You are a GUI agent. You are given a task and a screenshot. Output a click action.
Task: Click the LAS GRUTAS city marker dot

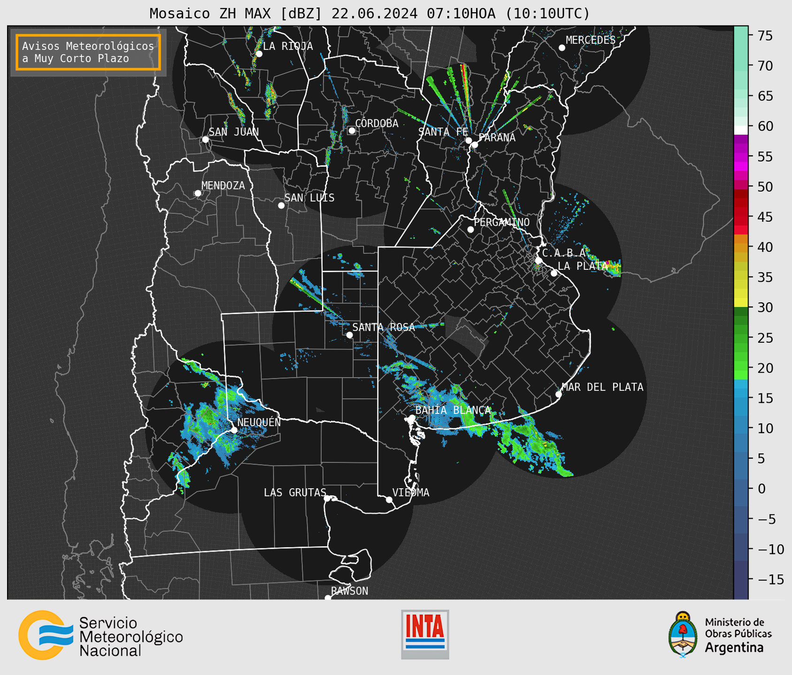[327, 499]
